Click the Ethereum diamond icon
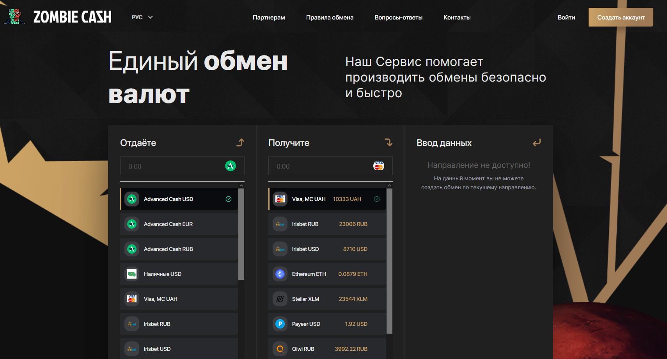Image resolution: width=667 pixels, height=359 pixels. point(280,274)
